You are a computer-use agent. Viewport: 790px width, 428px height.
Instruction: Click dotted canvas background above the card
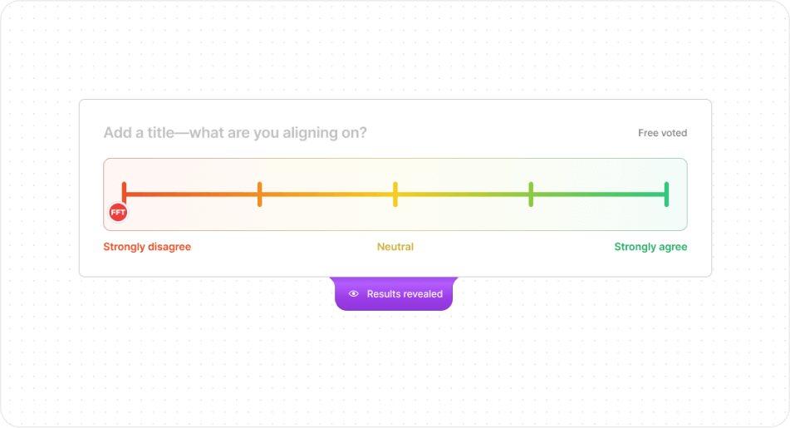[395, 51]
